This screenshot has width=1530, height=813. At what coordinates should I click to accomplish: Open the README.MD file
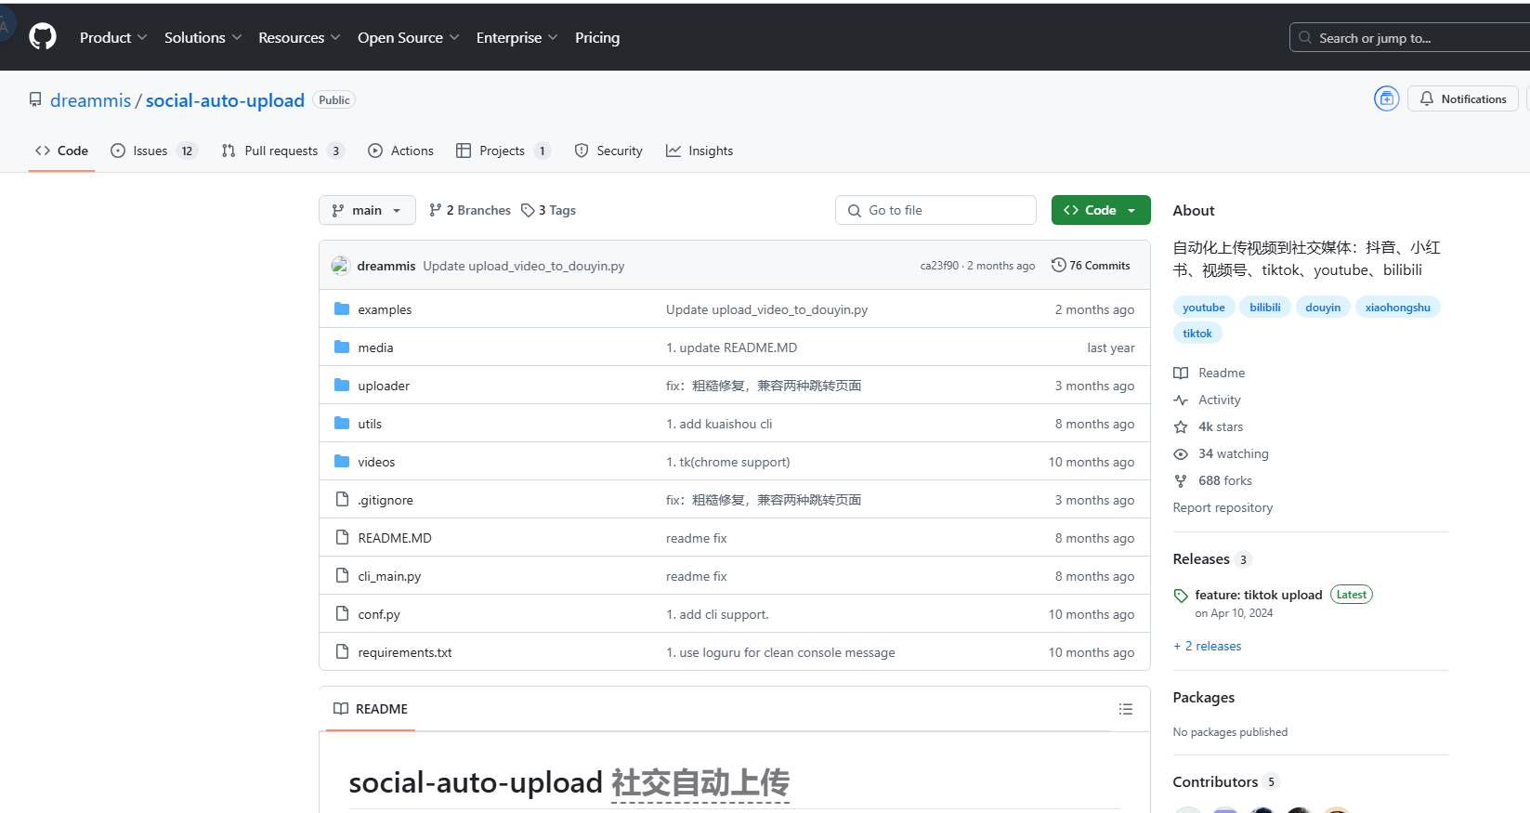coord(395,538)
